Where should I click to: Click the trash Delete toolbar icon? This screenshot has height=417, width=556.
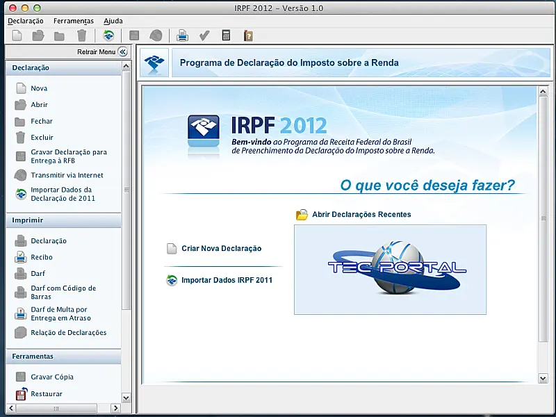point(81,35)
